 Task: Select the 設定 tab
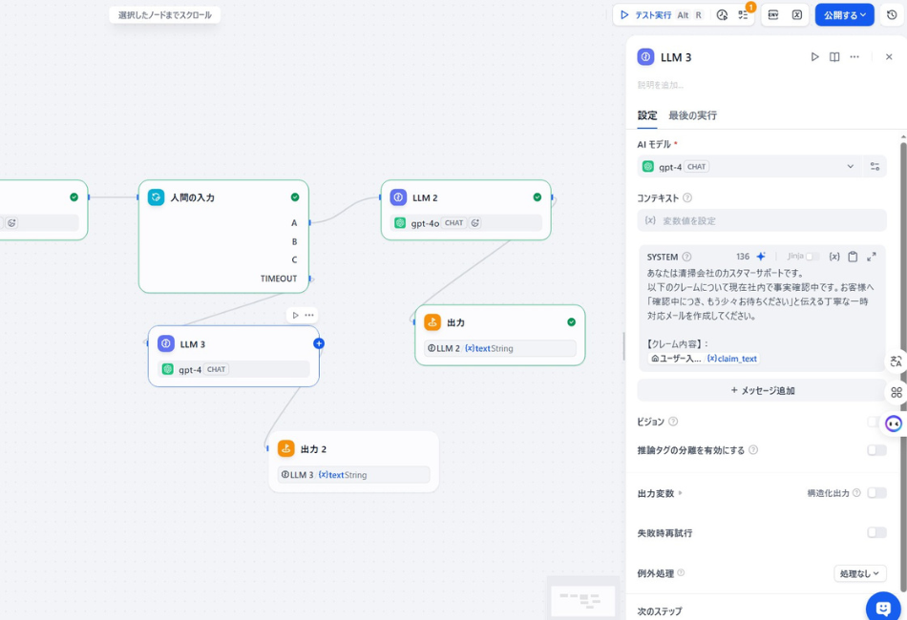point(646,114)
